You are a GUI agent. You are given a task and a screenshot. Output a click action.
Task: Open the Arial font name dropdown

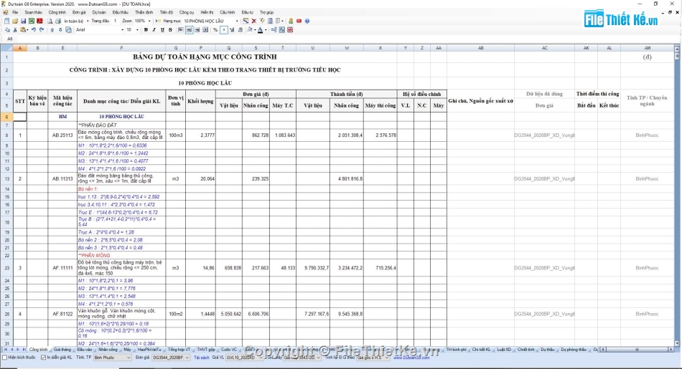pos(122,30)
